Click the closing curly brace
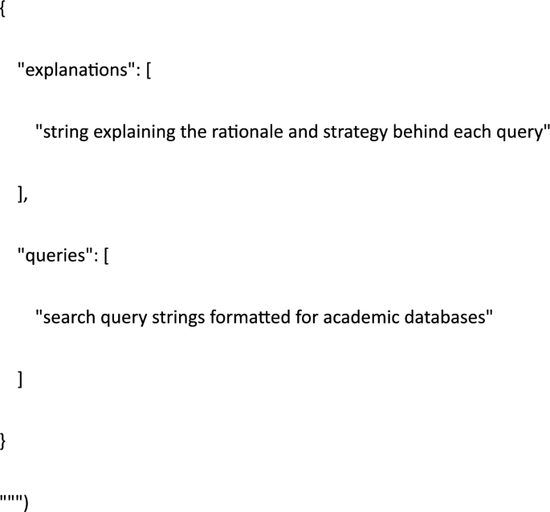Viewport: 550px width, 512px height. point(2,441)
